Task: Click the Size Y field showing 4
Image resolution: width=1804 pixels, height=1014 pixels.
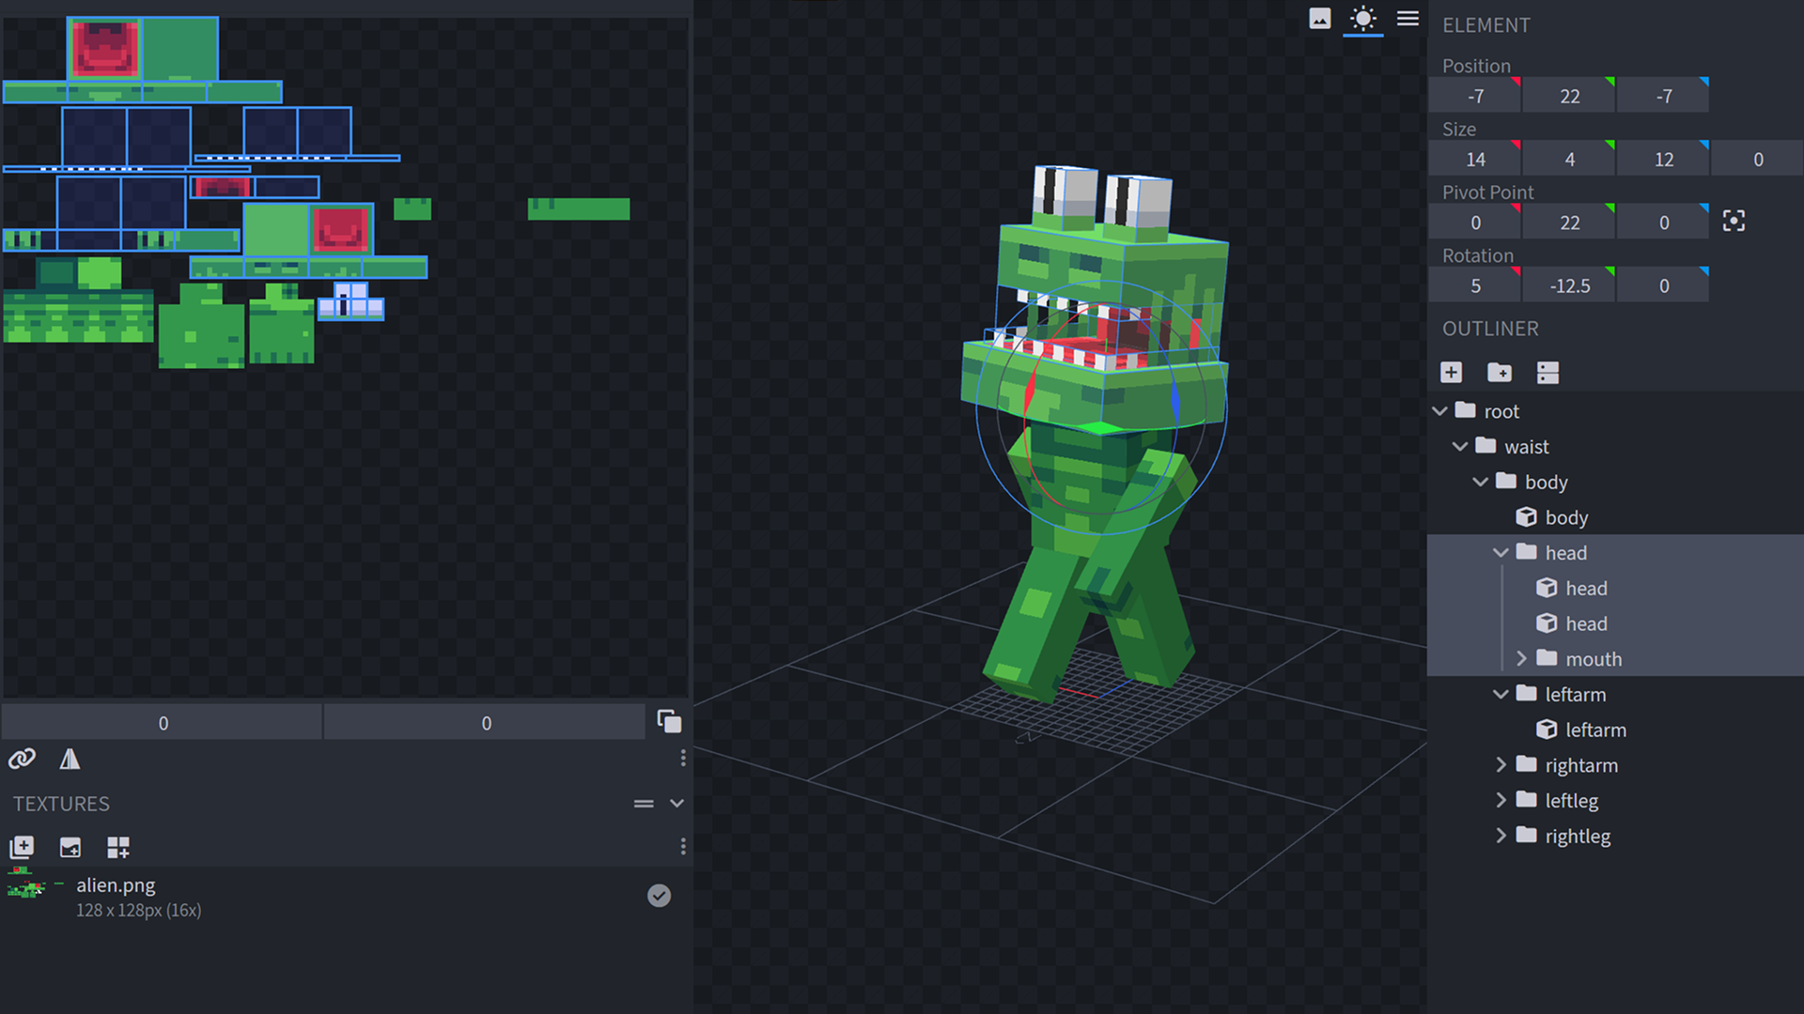Action: (x=1569, y=159)
